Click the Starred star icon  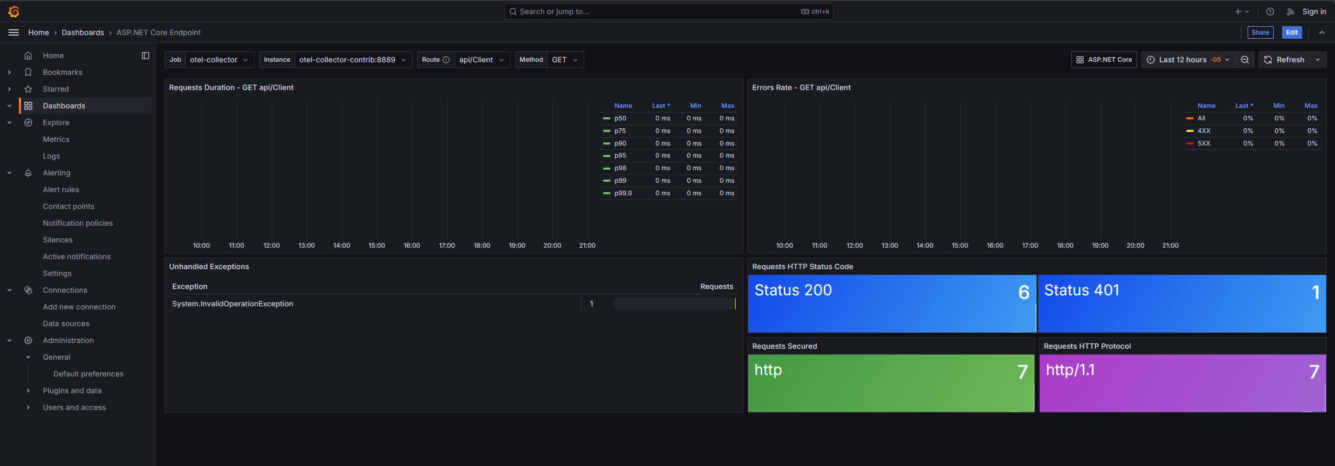[x=28, y=89]
